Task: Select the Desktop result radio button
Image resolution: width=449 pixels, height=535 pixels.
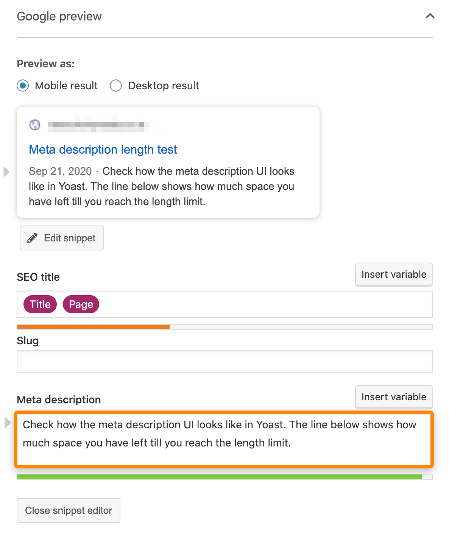Action: (x=116, y=86)
